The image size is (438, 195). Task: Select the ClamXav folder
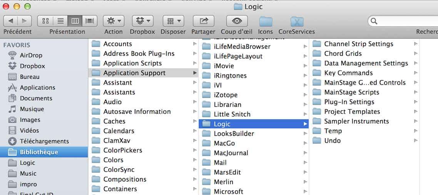point(143,140)
